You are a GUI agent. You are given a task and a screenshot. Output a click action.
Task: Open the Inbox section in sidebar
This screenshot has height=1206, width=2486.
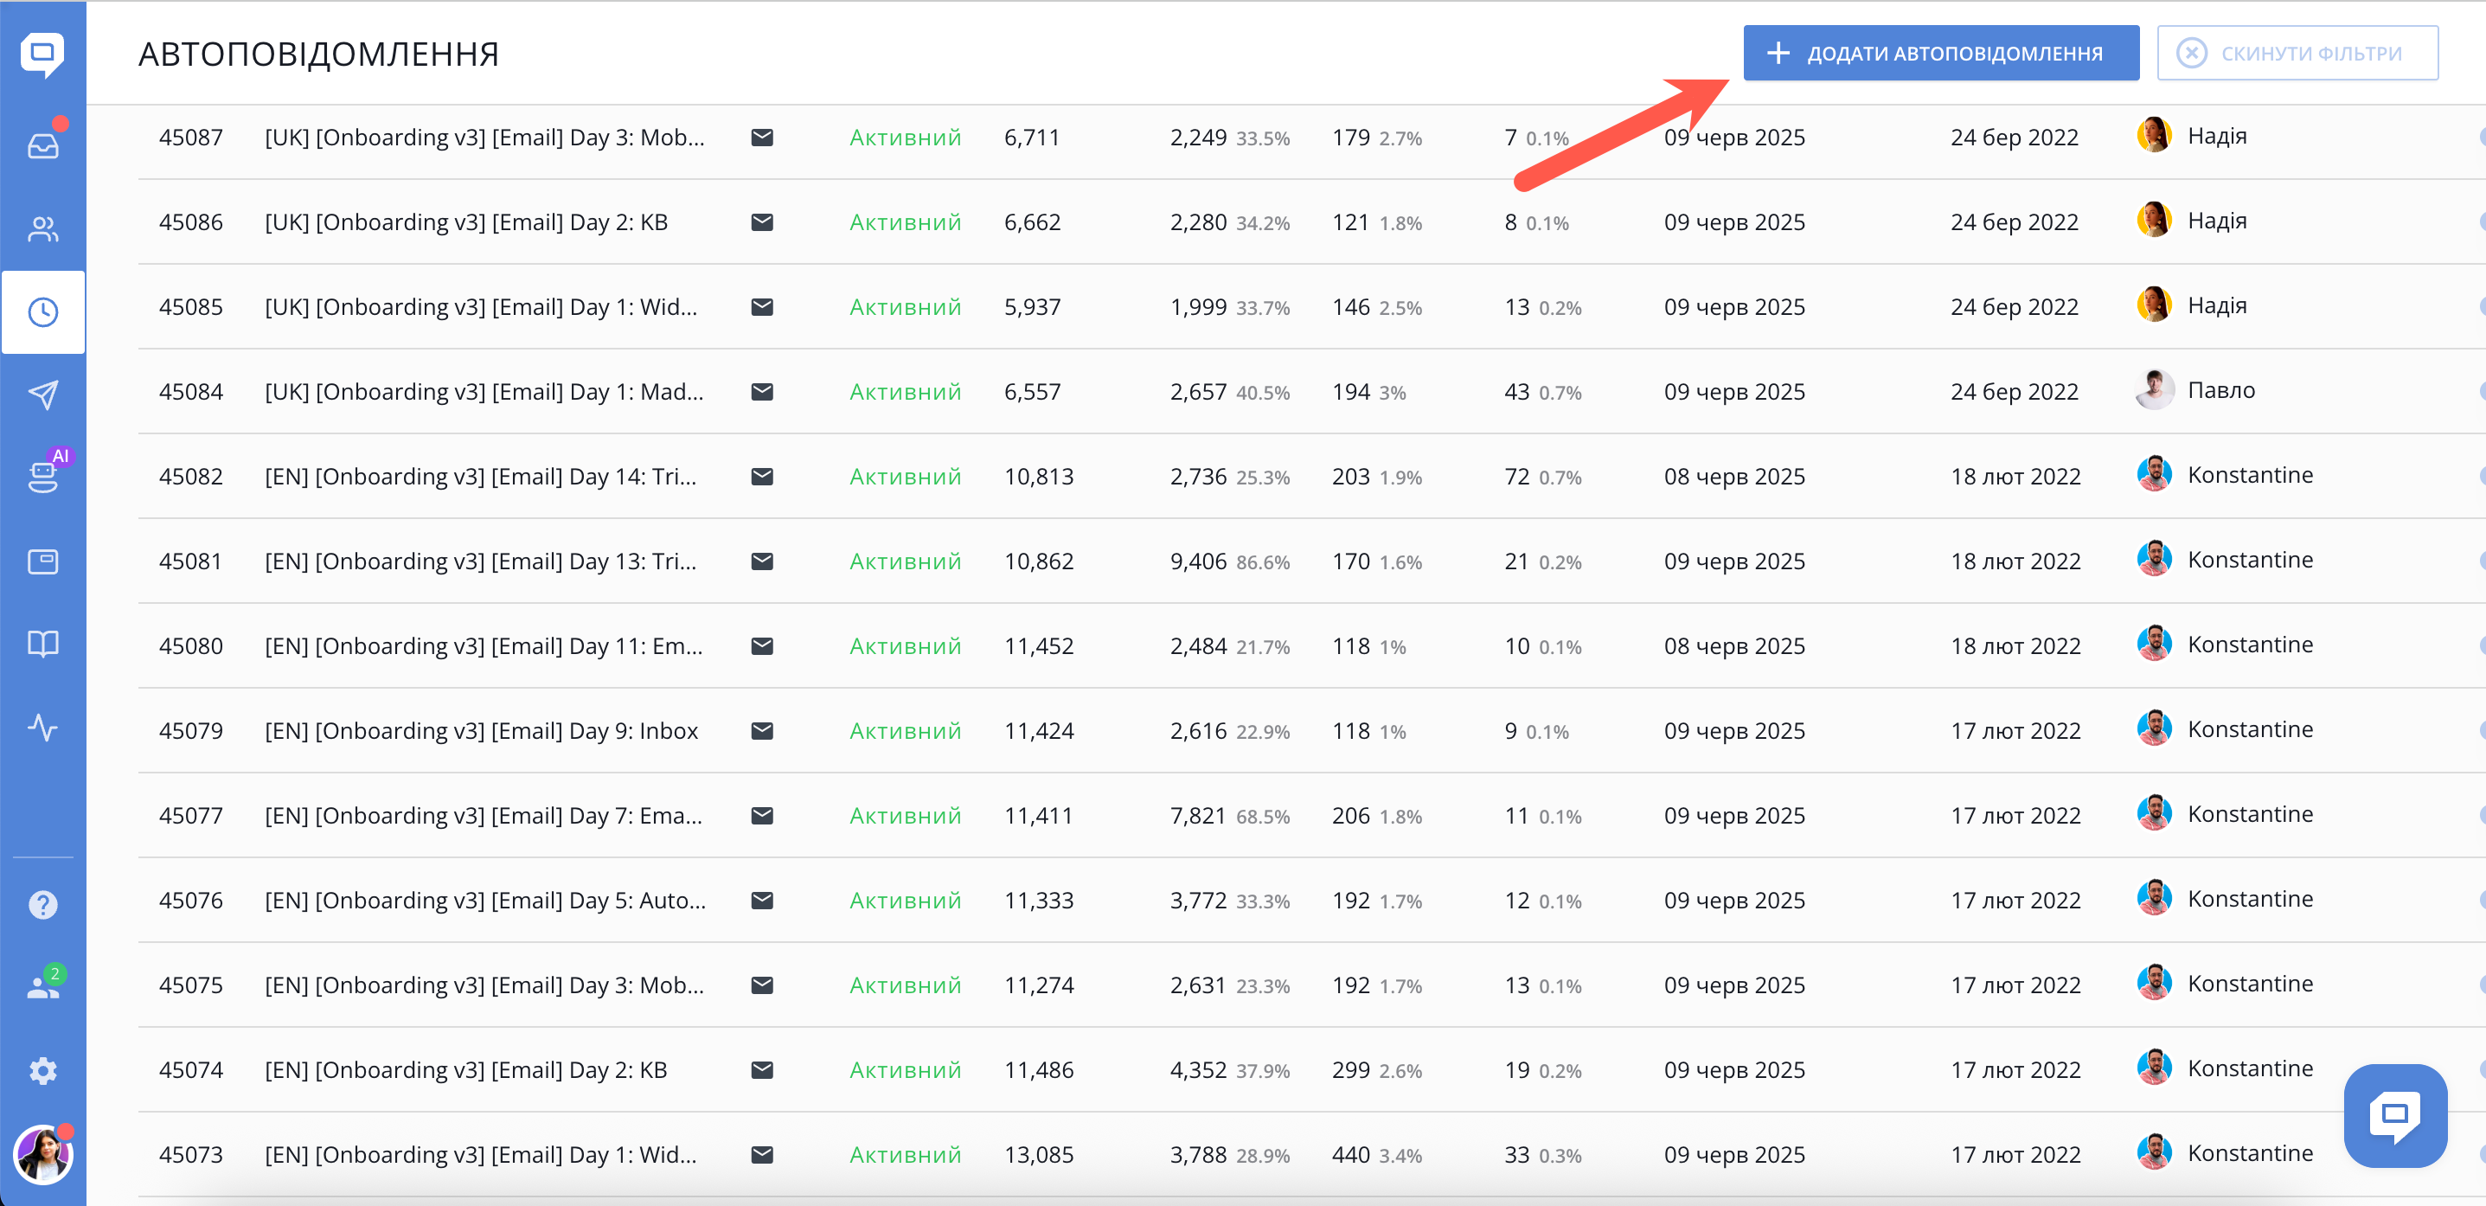42,144
